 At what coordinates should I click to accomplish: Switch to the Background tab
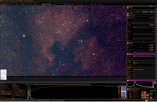36,84
